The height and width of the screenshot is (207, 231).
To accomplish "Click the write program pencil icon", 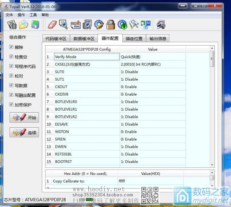I will [x=75, y=25].
